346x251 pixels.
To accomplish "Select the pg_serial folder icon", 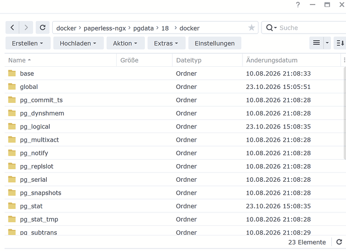I will 12,179.
